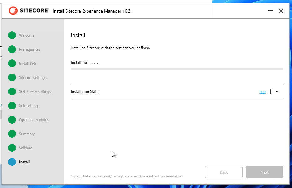This screenshot has height=188, width=292.
Task: Open the installation Log link
Action: 263,92
